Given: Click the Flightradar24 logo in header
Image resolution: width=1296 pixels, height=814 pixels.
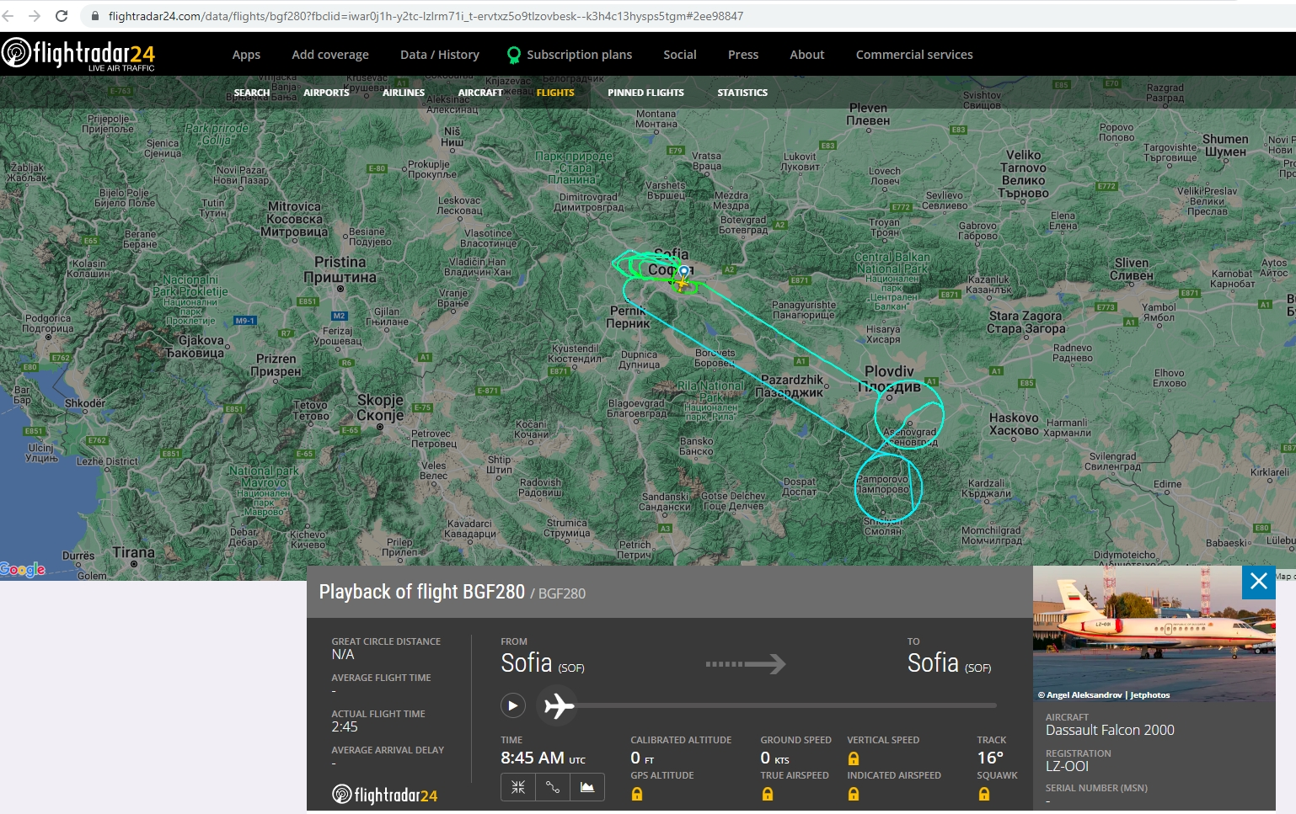Looking at the screenshot, I should click(79, 54).
